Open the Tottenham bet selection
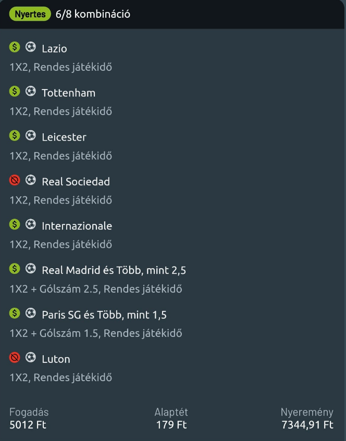The width and height of the screenshot is (346, 441). tap(68, 93)
